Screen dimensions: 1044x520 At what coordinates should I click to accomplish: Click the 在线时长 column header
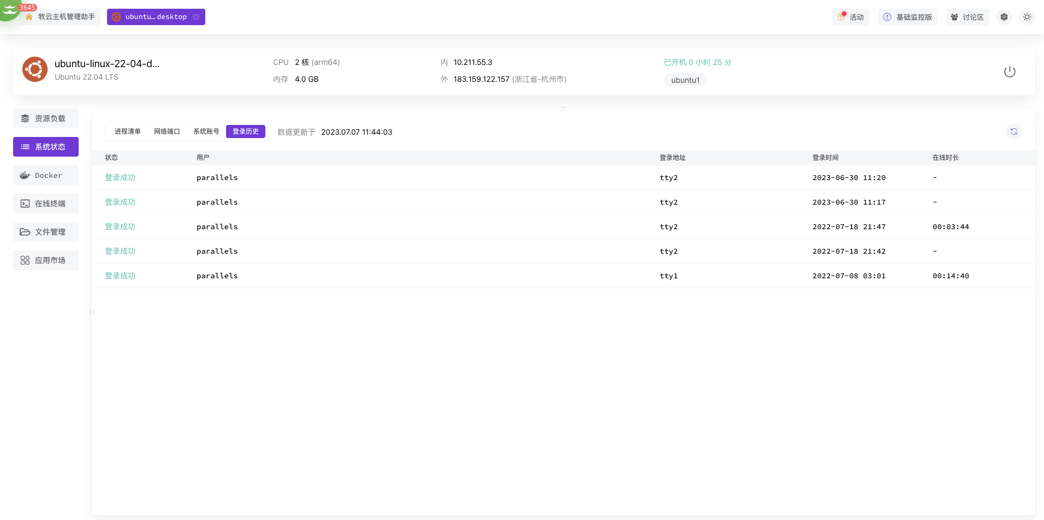pos(946,158)
